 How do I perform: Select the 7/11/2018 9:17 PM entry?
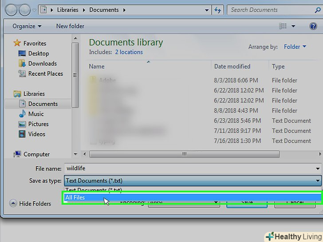[x=237, y=131]
